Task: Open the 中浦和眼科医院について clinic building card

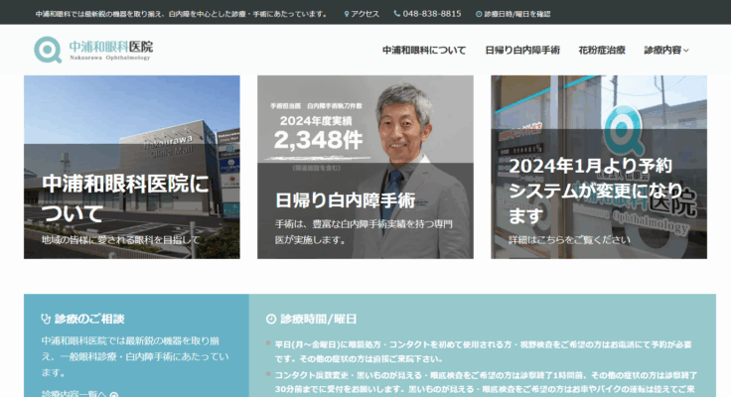Action: 131,167
